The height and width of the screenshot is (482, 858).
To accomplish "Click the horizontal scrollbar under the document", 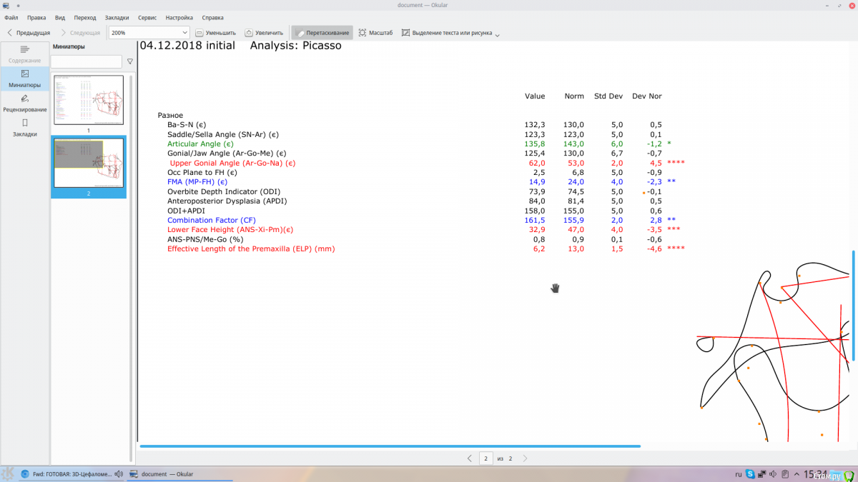I will pyautogui.click(x=390, y=446).
